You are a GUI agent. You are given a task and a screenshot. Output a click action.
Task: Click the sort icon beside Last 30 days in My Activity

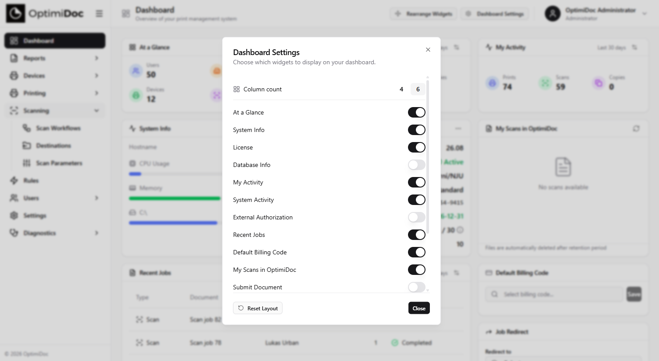(635, 47)
